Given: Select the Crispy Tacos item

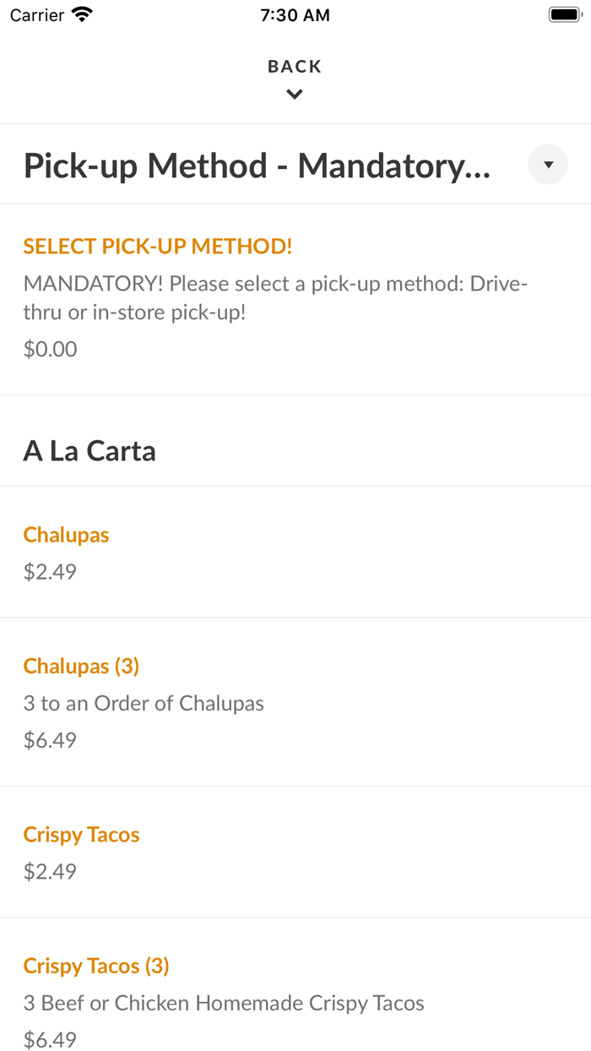Looking at the screenshot, I should [82, 835].
